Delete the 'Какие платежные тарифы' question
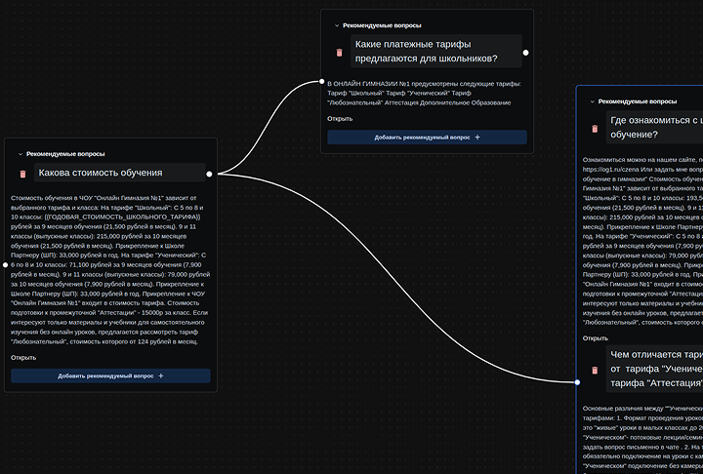703x474 pixels. click(340, 53)
